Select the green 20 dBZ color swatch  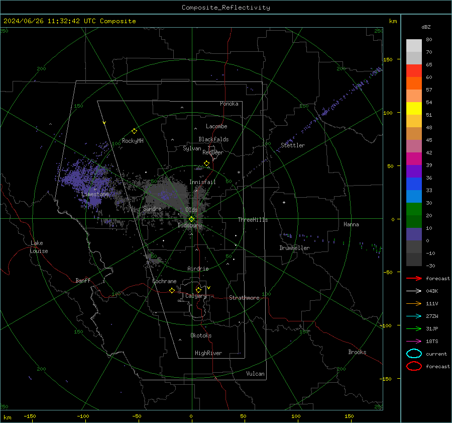(414, 209)
